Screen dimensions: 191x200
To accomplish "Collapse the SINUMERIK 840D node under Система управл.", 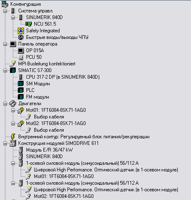I will pyautogui.click(x=13, y=17).
